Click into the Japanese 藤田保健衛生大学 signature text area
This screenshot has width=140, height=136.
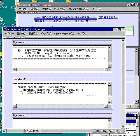[x=60, y=57]
